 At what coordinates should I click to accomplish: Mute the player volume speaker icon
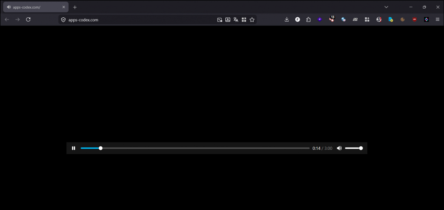(339, 148)
